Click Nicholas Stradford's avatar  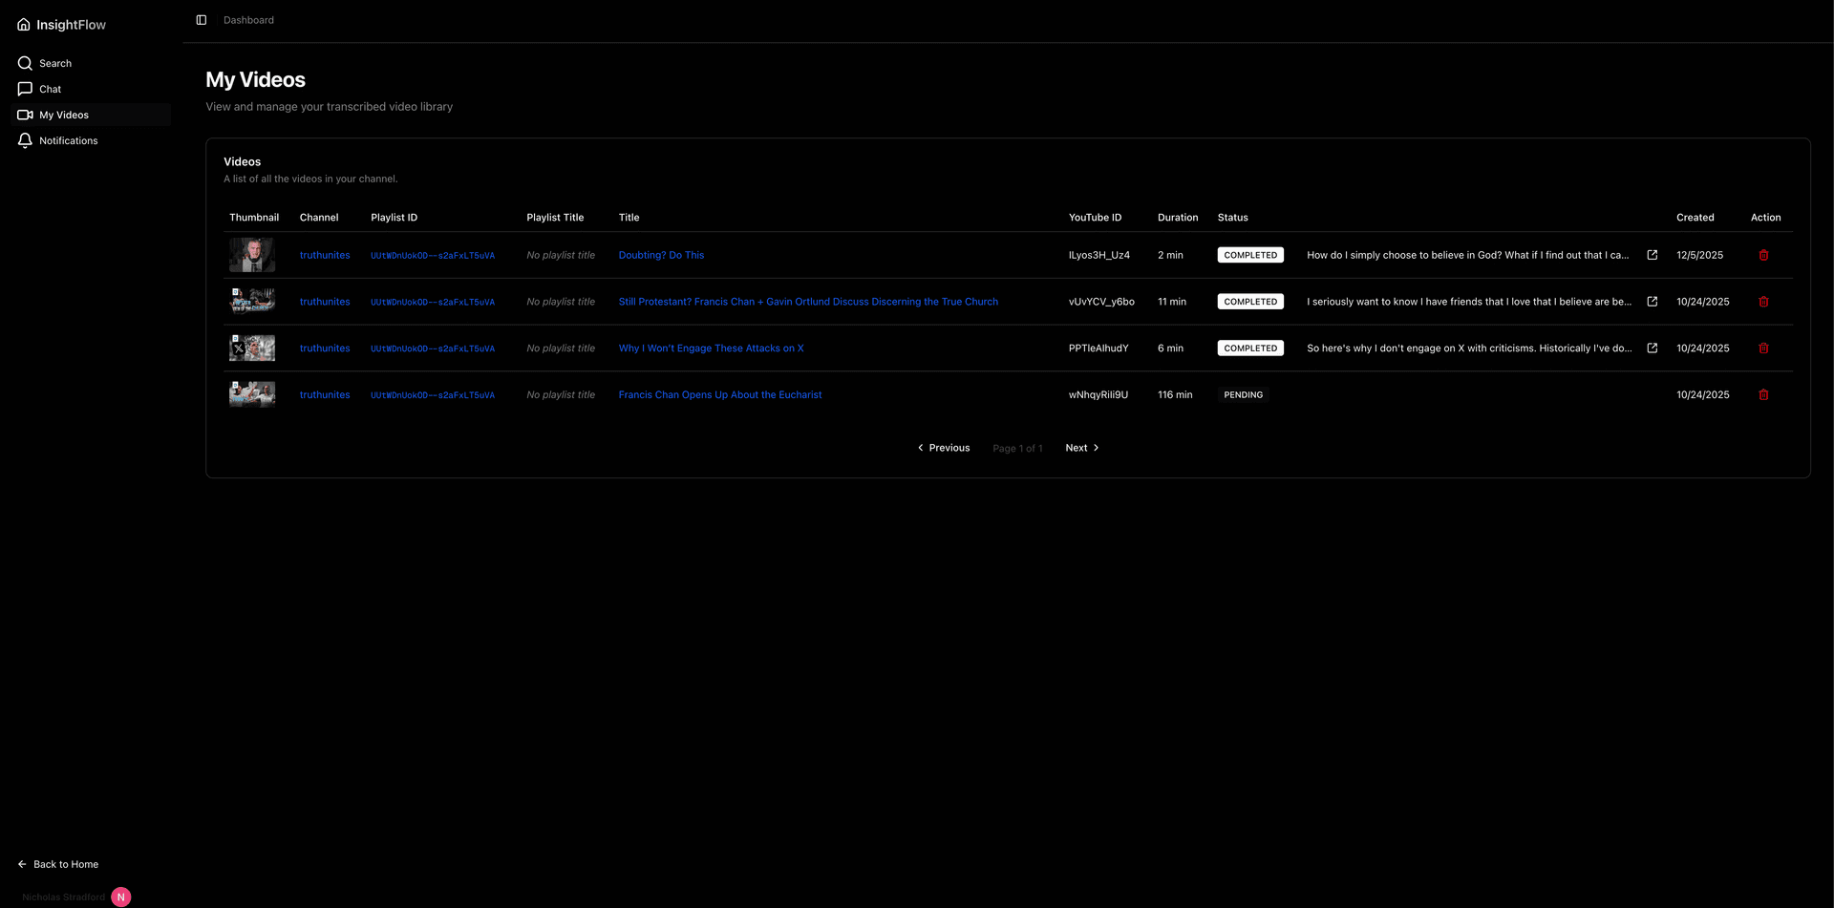coord(120,897)
